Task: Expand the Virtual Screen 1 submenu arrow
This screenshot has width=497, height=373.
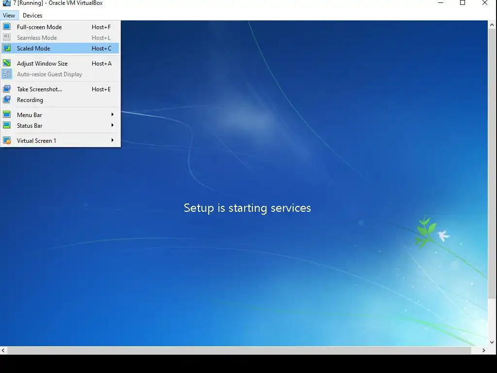Action: click(x=113, y=140)
